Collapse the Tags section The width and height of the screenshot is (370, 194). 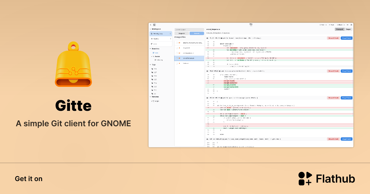click(x=150, y=65)
